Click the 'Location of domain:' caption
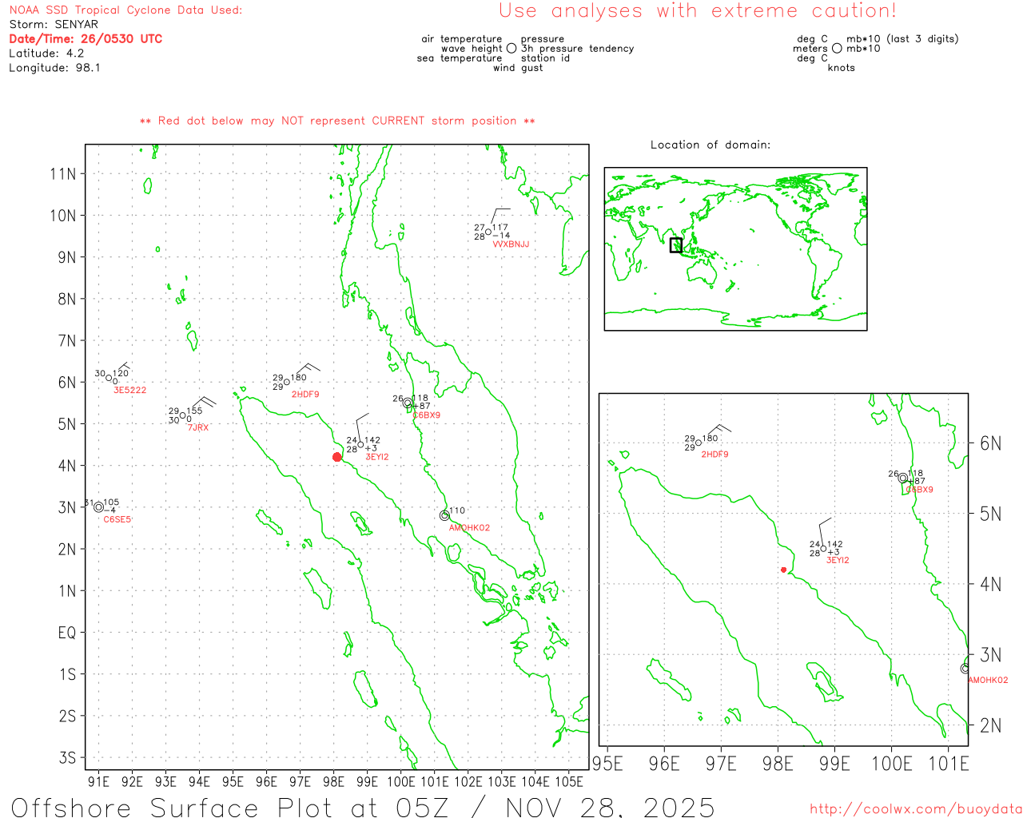This screenshot has height=818, width=1023. point(710,145)
